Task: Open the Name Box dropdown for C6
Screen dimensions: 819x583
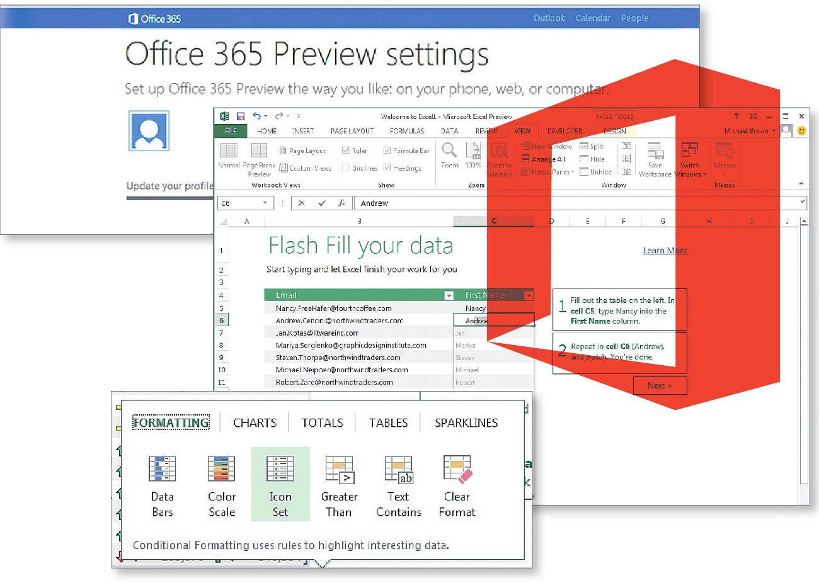Action: 265,203
